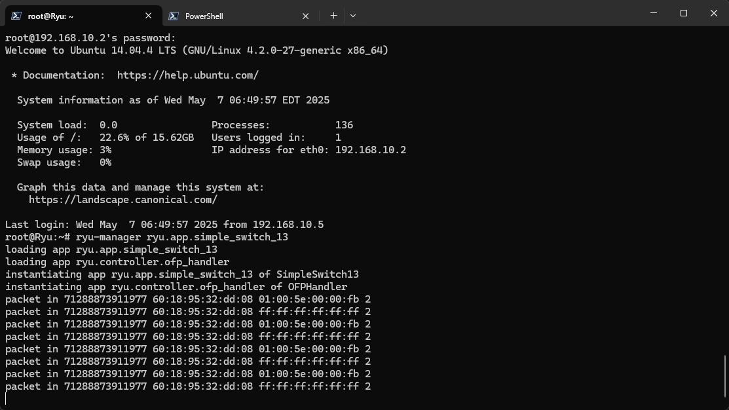Viewport: 729px width, 410px height.
Task: Close the PowerShell tab
Action: [305, 16]
